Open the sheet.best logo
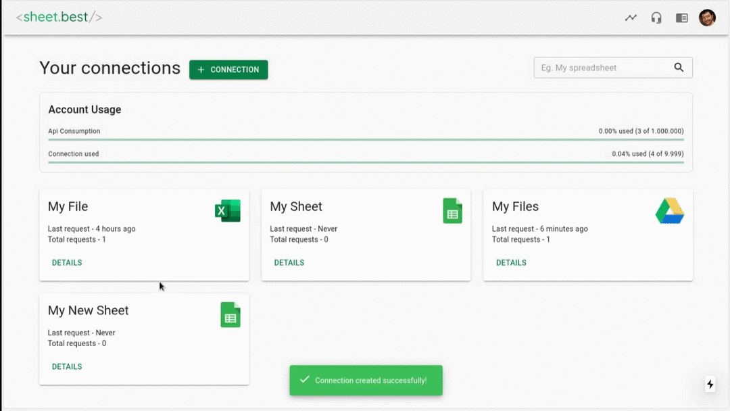 pyautogui.click(x=58, y=17)
